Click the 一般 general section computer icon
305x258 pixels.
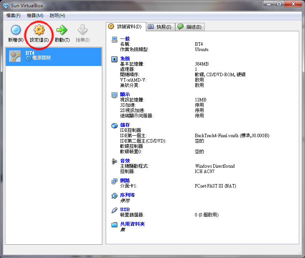point(115,39)
